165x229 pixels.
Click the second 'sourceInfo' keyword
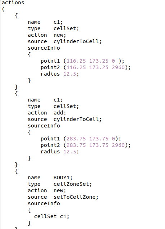click(x=44, y=126)
